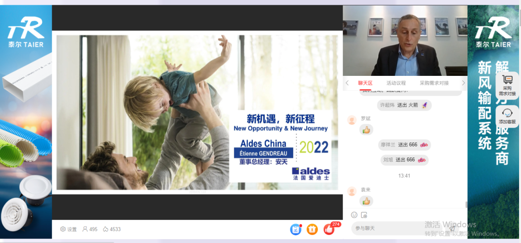Click the viewer count 495 indicator
The image size is (521, 243).
(90, 229)
